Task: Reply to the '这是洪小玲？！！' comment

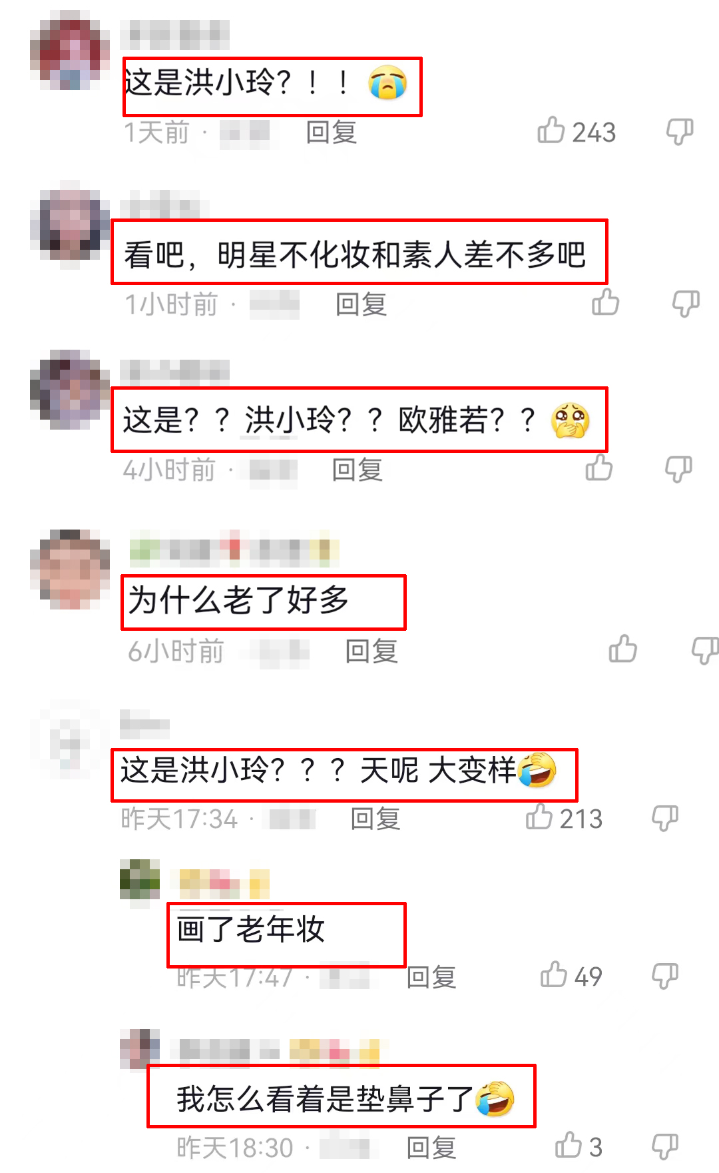Action: click(332, 132)
